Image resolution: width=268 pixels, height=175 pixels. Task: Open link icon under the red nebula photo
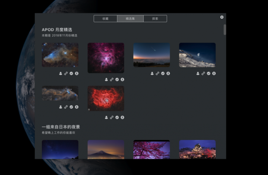112,117
